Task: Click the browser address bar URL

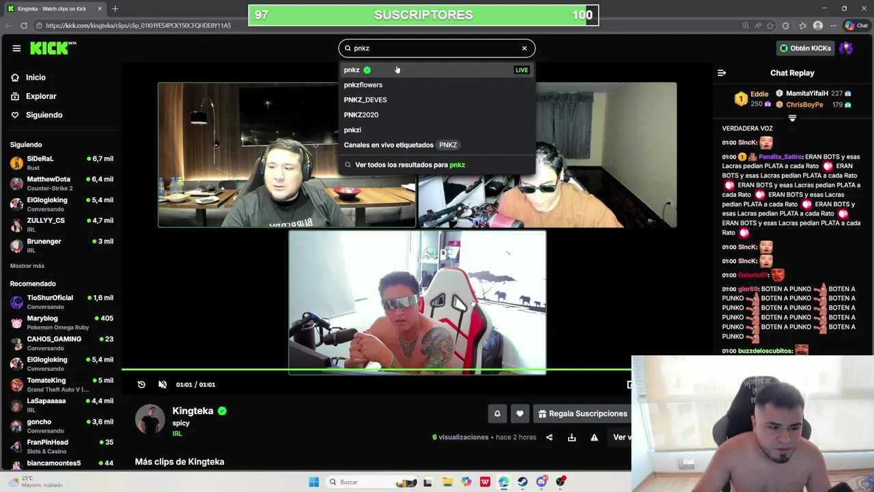Action: point(139,25)
